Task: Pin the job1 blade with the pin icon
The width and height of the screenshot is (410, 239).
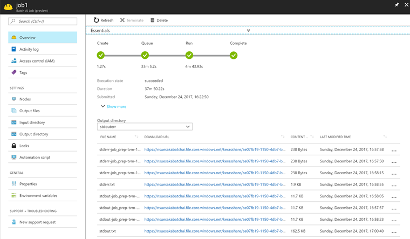Action: click(x=397, y=5)
